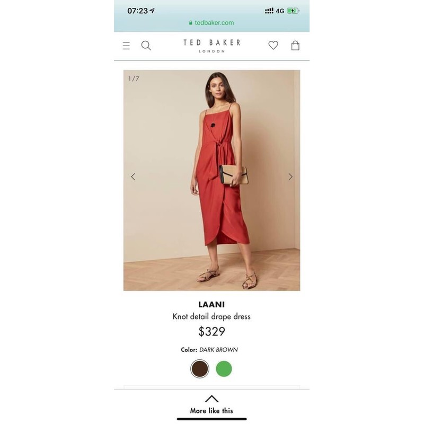Tap the tedbaker.com address bar

tap(211, 23)
